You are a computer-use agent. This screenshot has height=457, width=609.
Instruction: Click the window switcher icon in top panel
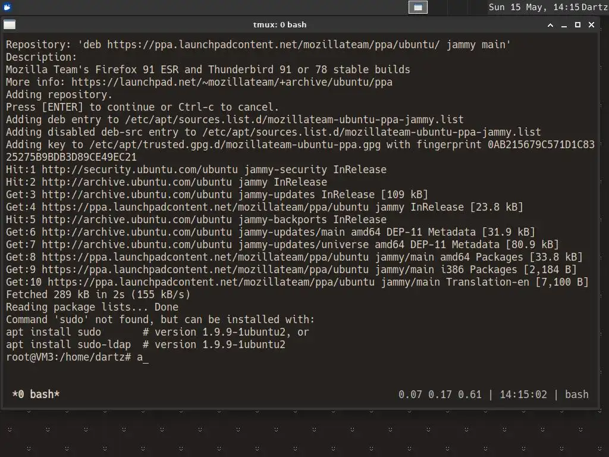coord(418,7)
